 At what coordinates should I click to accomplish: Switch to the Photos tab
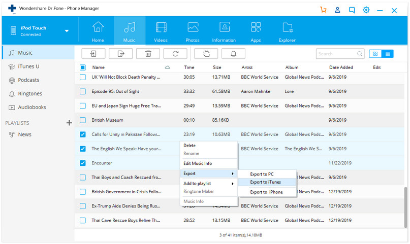[193, 31]
